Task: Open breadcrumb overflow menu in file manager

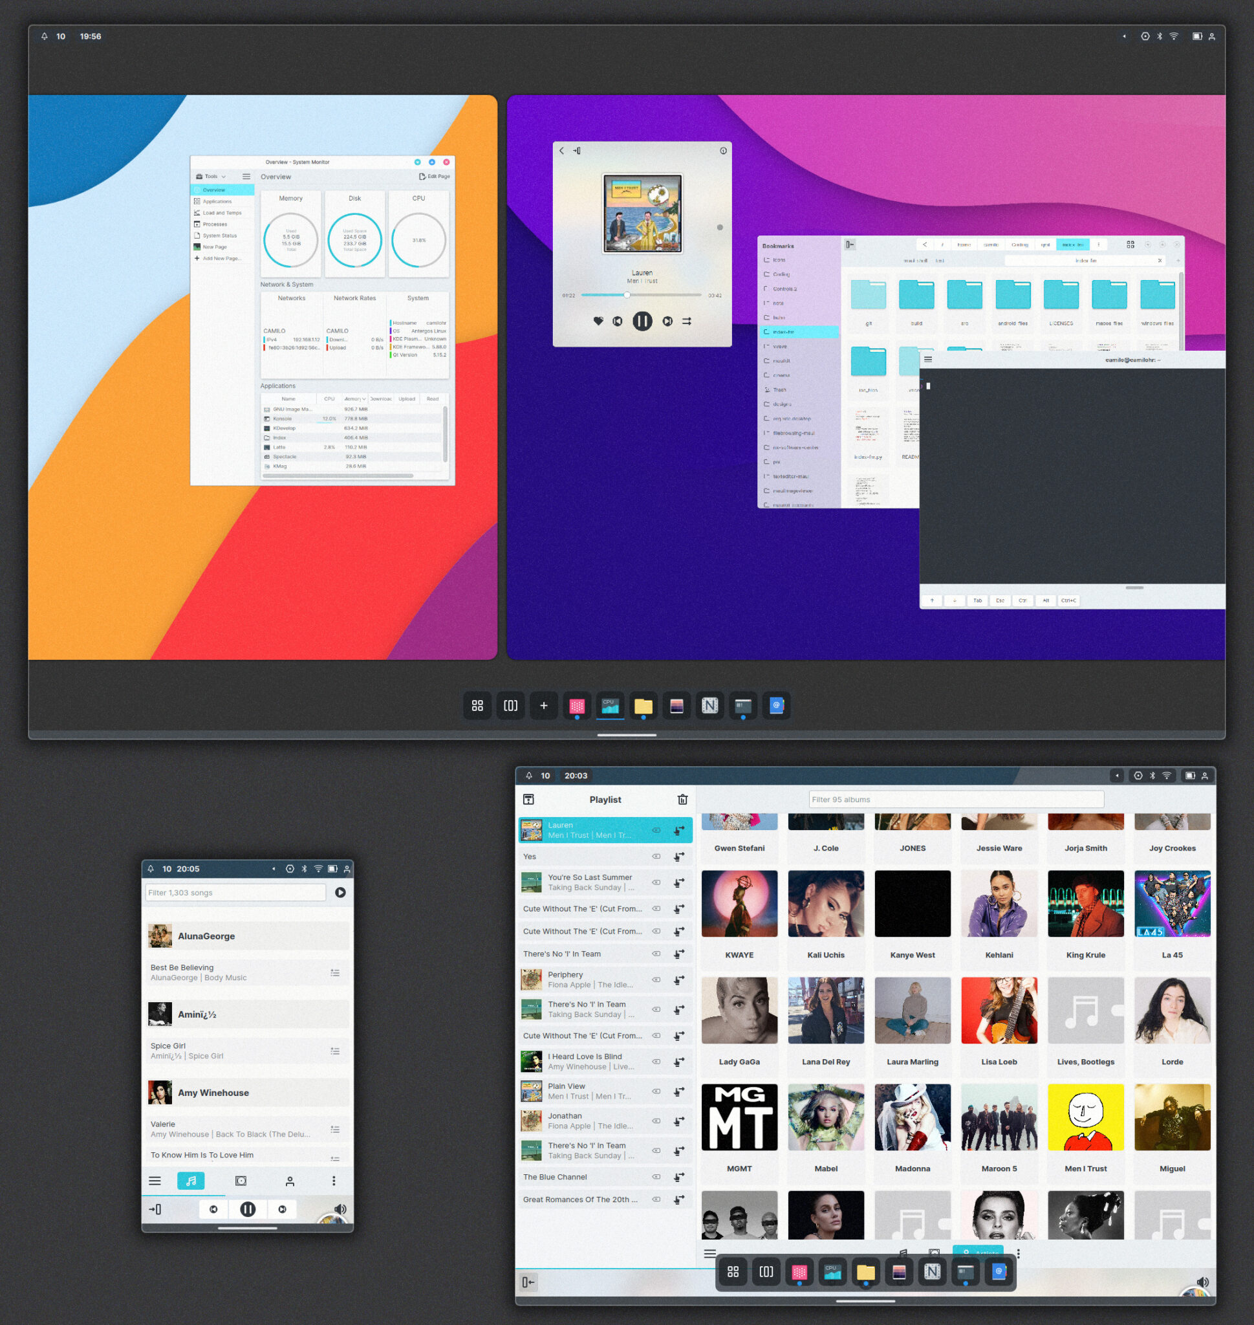Action: [x=1098, y=245]
